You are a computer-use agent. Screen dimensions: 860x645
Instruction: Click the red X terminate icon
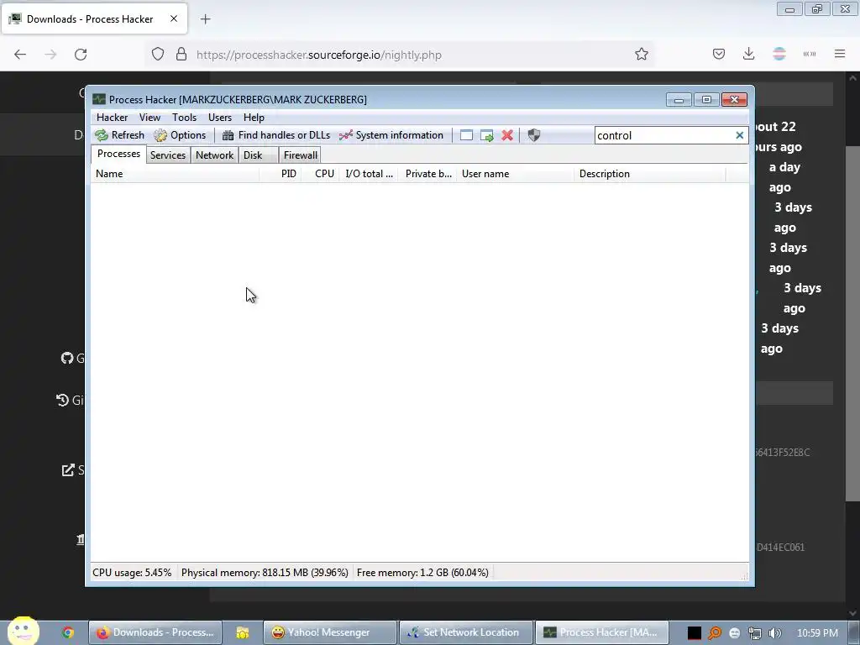coord(507,135)
